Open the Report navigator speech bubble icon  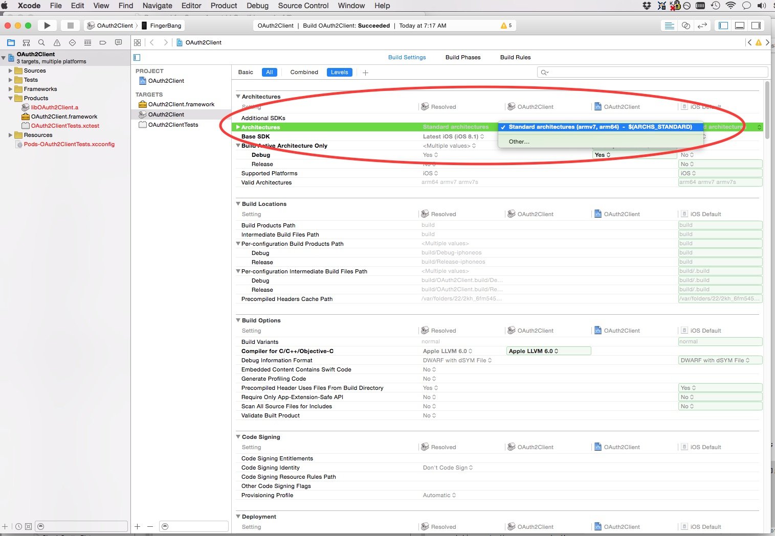pyautogui.click(x=118, y=42)
